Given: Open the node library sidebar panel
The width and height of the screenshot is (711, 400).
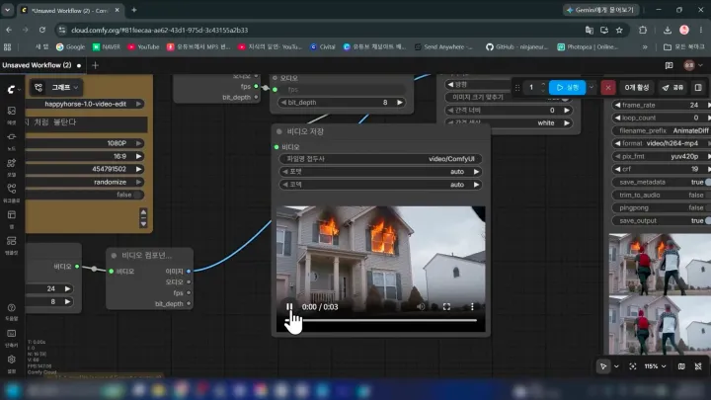Looking at the screenshot, I should pyautogui.click(x=11, y=140).
